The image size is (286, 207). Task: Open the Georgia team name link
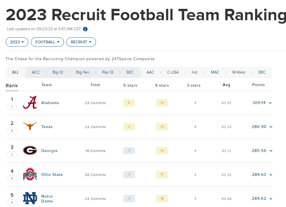tap(49, 151)
